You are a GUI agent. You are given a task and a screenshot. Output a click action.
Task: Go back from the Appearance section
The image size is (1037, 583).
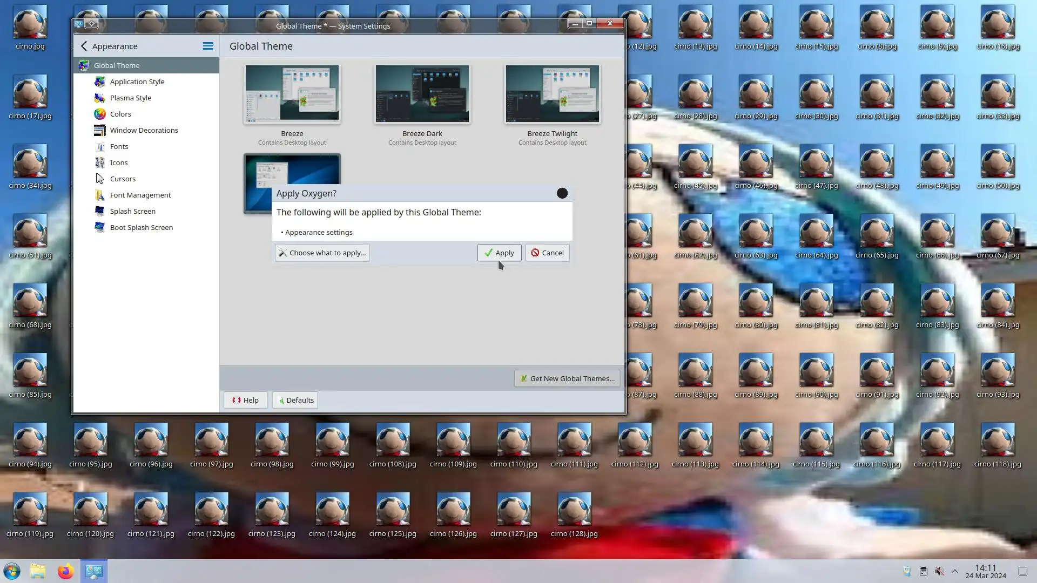click(x=84, y=46)
